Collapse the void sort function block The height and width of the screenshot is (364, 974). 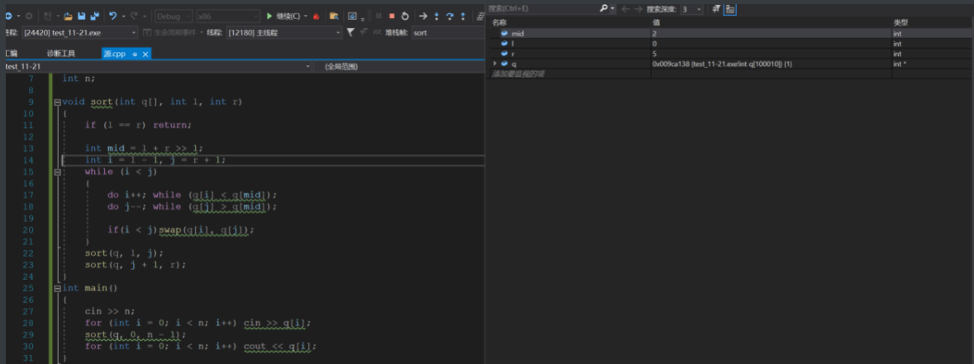coord(57,102)
